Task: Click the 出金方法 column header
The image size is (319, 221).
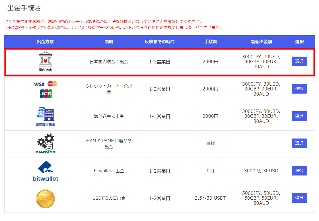Action: click(45, 42)
